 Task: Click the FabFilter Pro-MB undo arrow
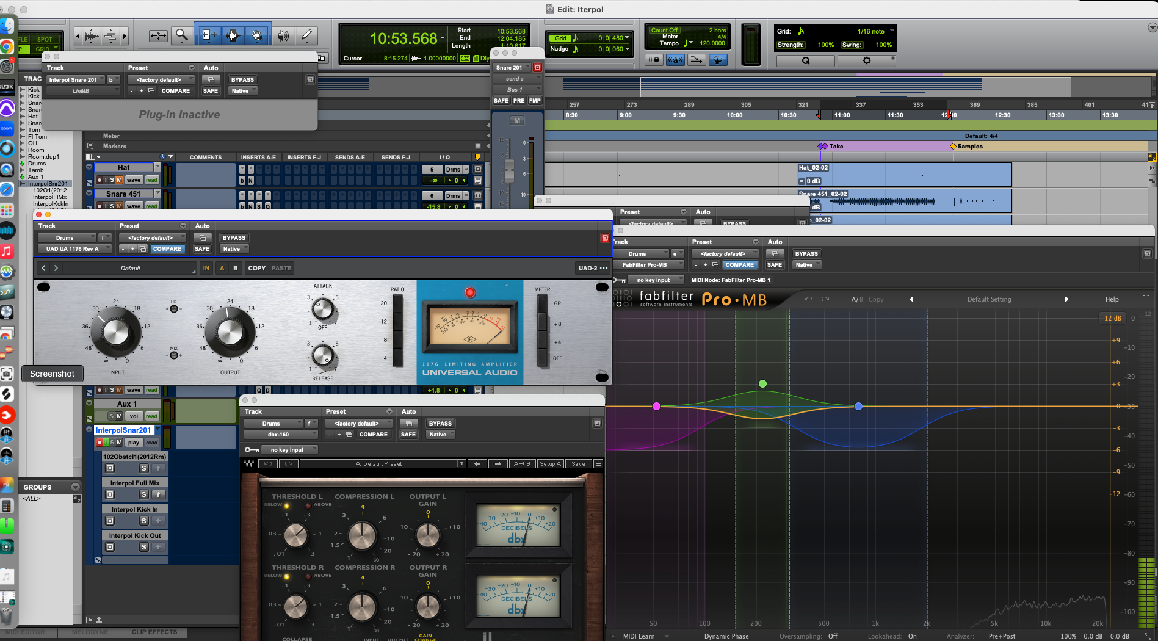pyautogui.click(x=808, y=299)
